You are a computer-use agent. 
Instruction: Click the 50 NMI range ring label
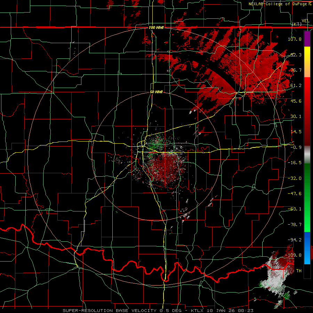pyautogui.click(x=156, y=92)
